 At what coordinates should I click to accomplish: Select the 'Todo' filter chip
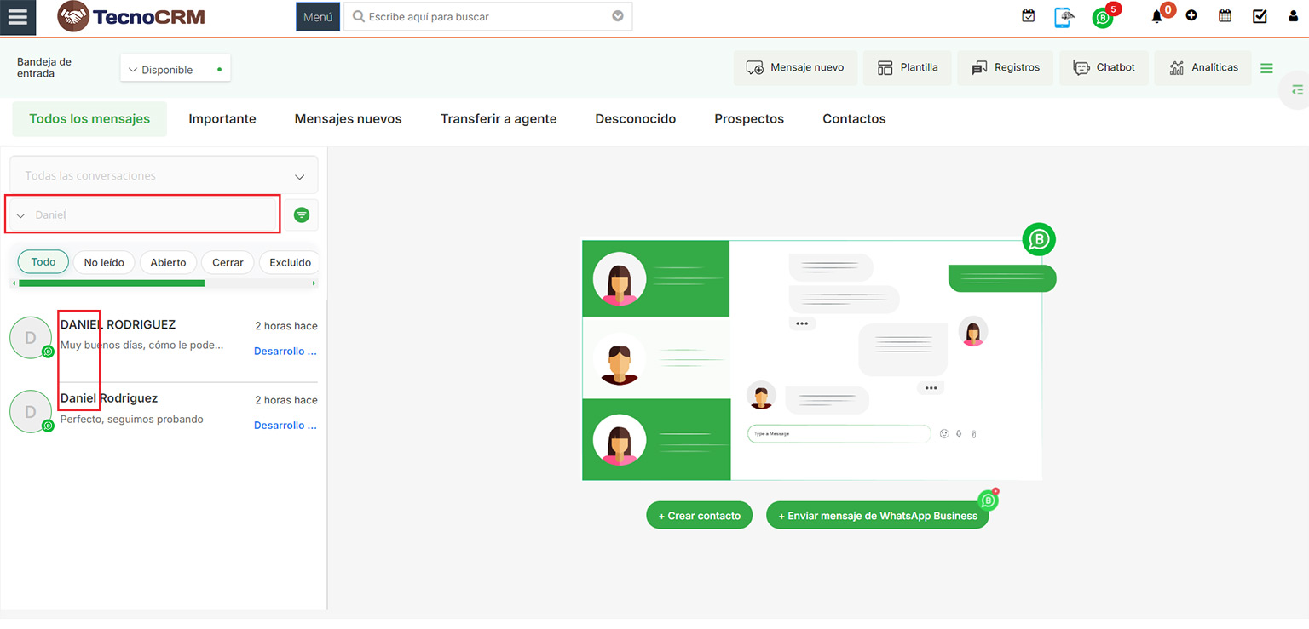(x=43, y=262)
